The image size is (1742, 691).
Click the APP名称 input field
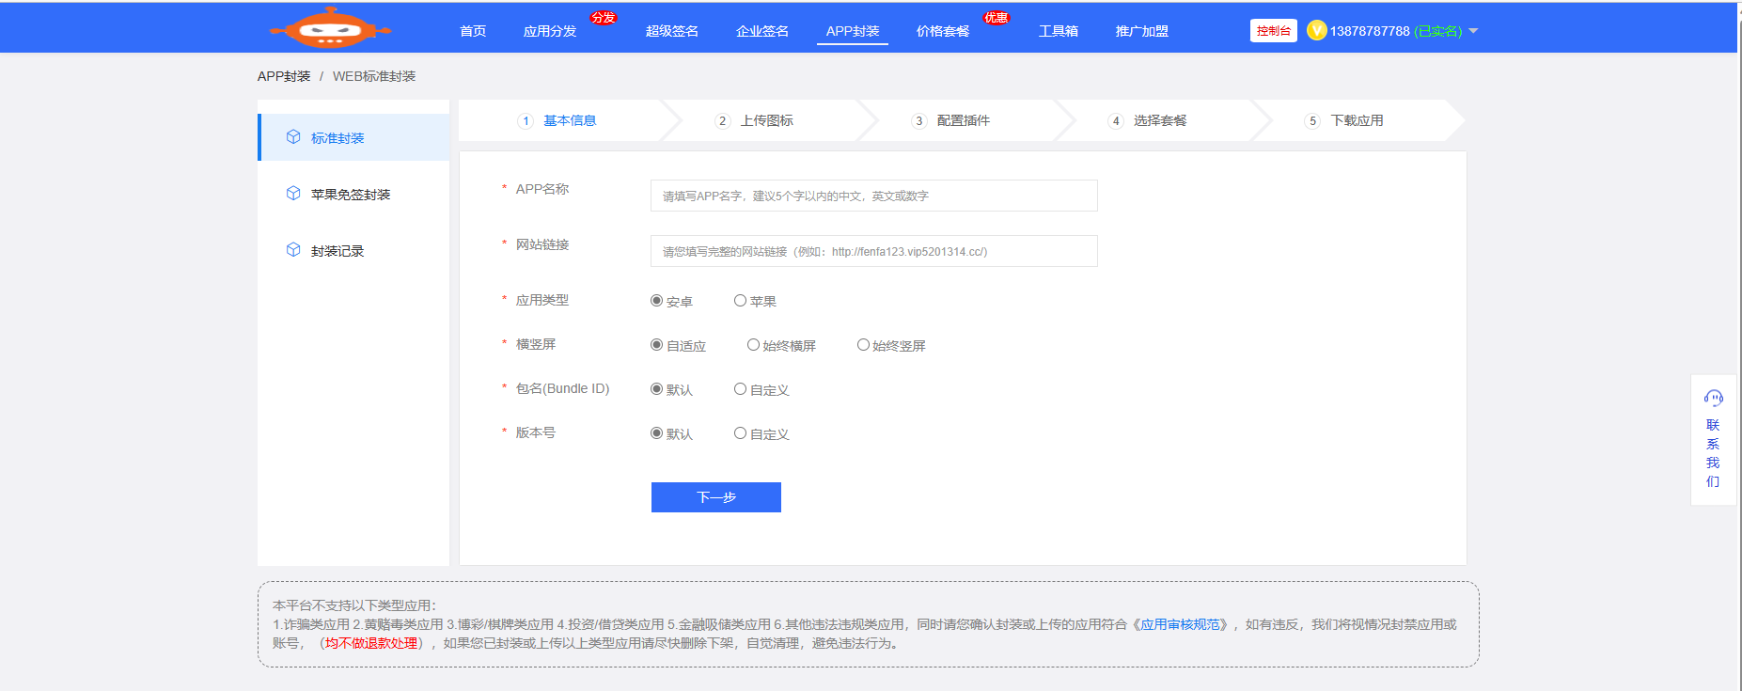[873, 196]
